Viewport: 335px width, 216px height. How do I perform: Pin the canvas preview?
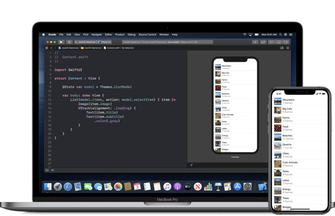pos(191,165)
